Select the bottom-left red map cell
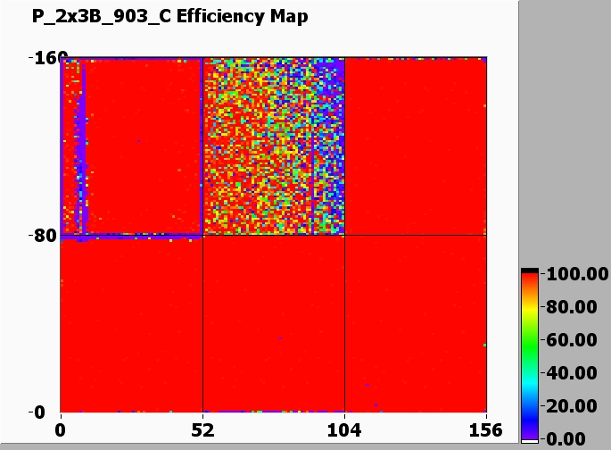 [132, 323]
